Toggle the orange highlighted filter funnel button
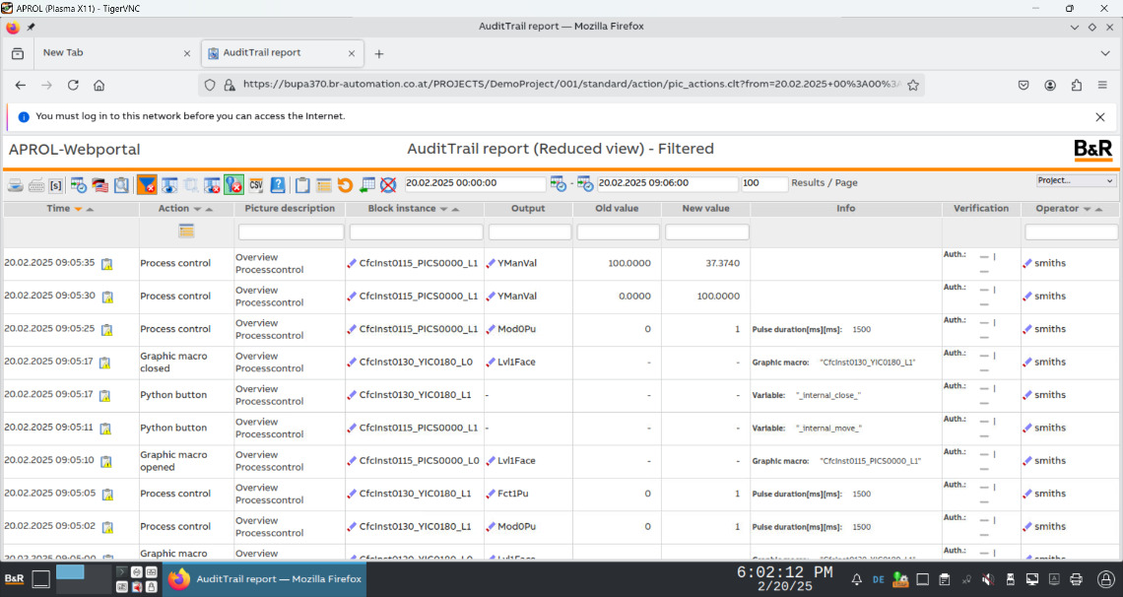 coord(147,184)
